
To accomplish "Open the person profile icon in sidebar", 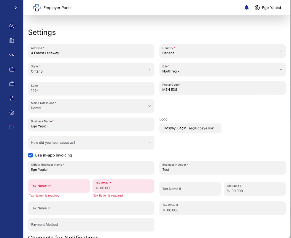I will pyautogui.click(x=12, y=98).
